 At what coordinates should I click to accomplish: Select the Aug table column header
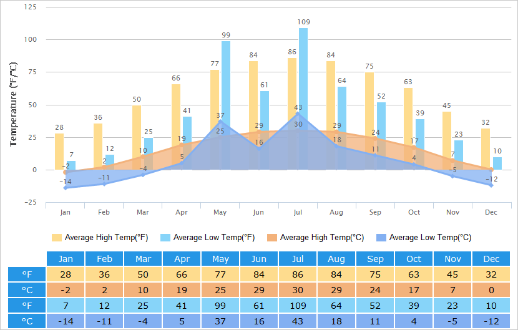tap(336, 259)
